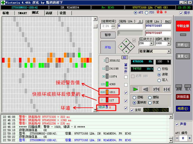Select the 写入 write radio option

tap(159, 80)
